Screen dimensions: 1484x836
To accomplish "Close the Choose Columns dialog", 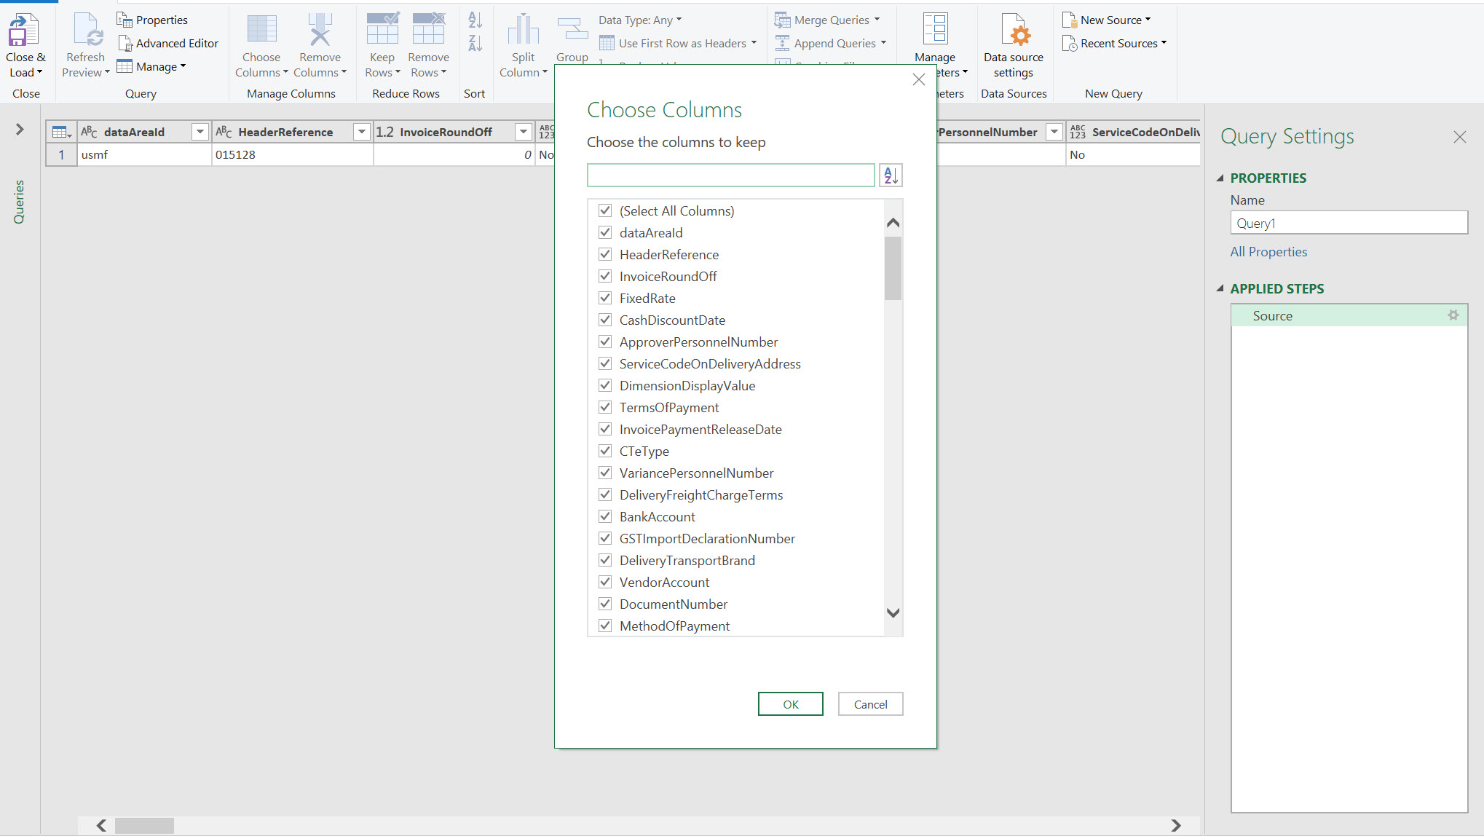I will (919, 79).
